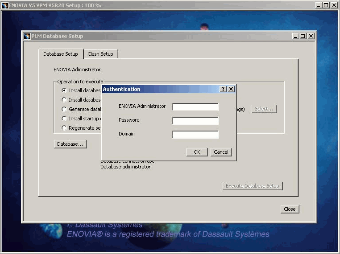Pick the "Regenerate se..." radio option
Viewport: 340px width, 254px height.
64,128
